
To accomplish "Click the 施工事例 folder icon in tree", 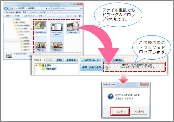I will (x=40, y=65).
